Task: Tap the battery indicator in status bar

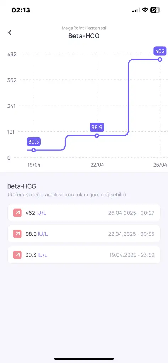Action: click(156, 10)
